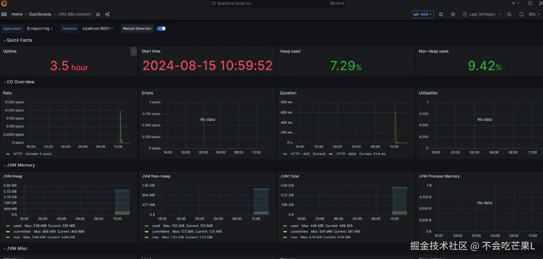Collapse the Quick Facts row
The image size is (543, 259).
coord(18,40)
